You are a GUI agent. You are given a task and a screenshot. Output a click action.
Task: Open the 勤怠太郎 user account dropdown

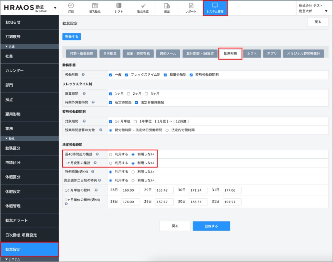click(326, 11)
